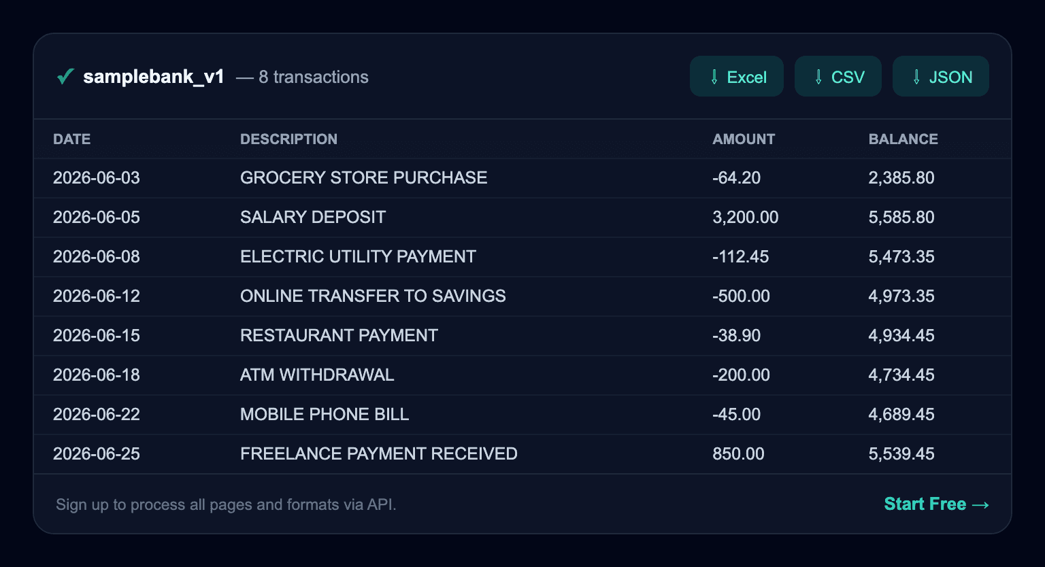Select the SALARY DEPOSIT row
Image resolution: width=1045 pixels, height=567 pixels.
click(522, 218)
